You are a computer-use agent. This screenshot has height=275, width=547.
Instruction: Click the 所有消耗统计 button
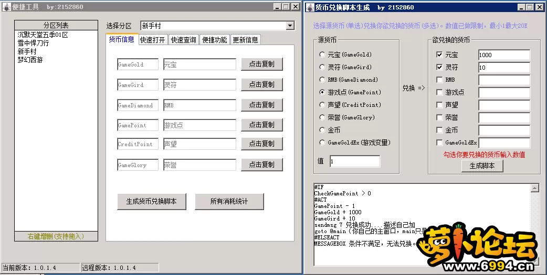coord(229,201)
